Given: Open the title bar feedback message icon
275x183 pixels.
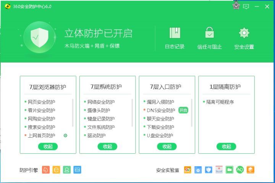Looking at the screenshot, I should 246,6.
